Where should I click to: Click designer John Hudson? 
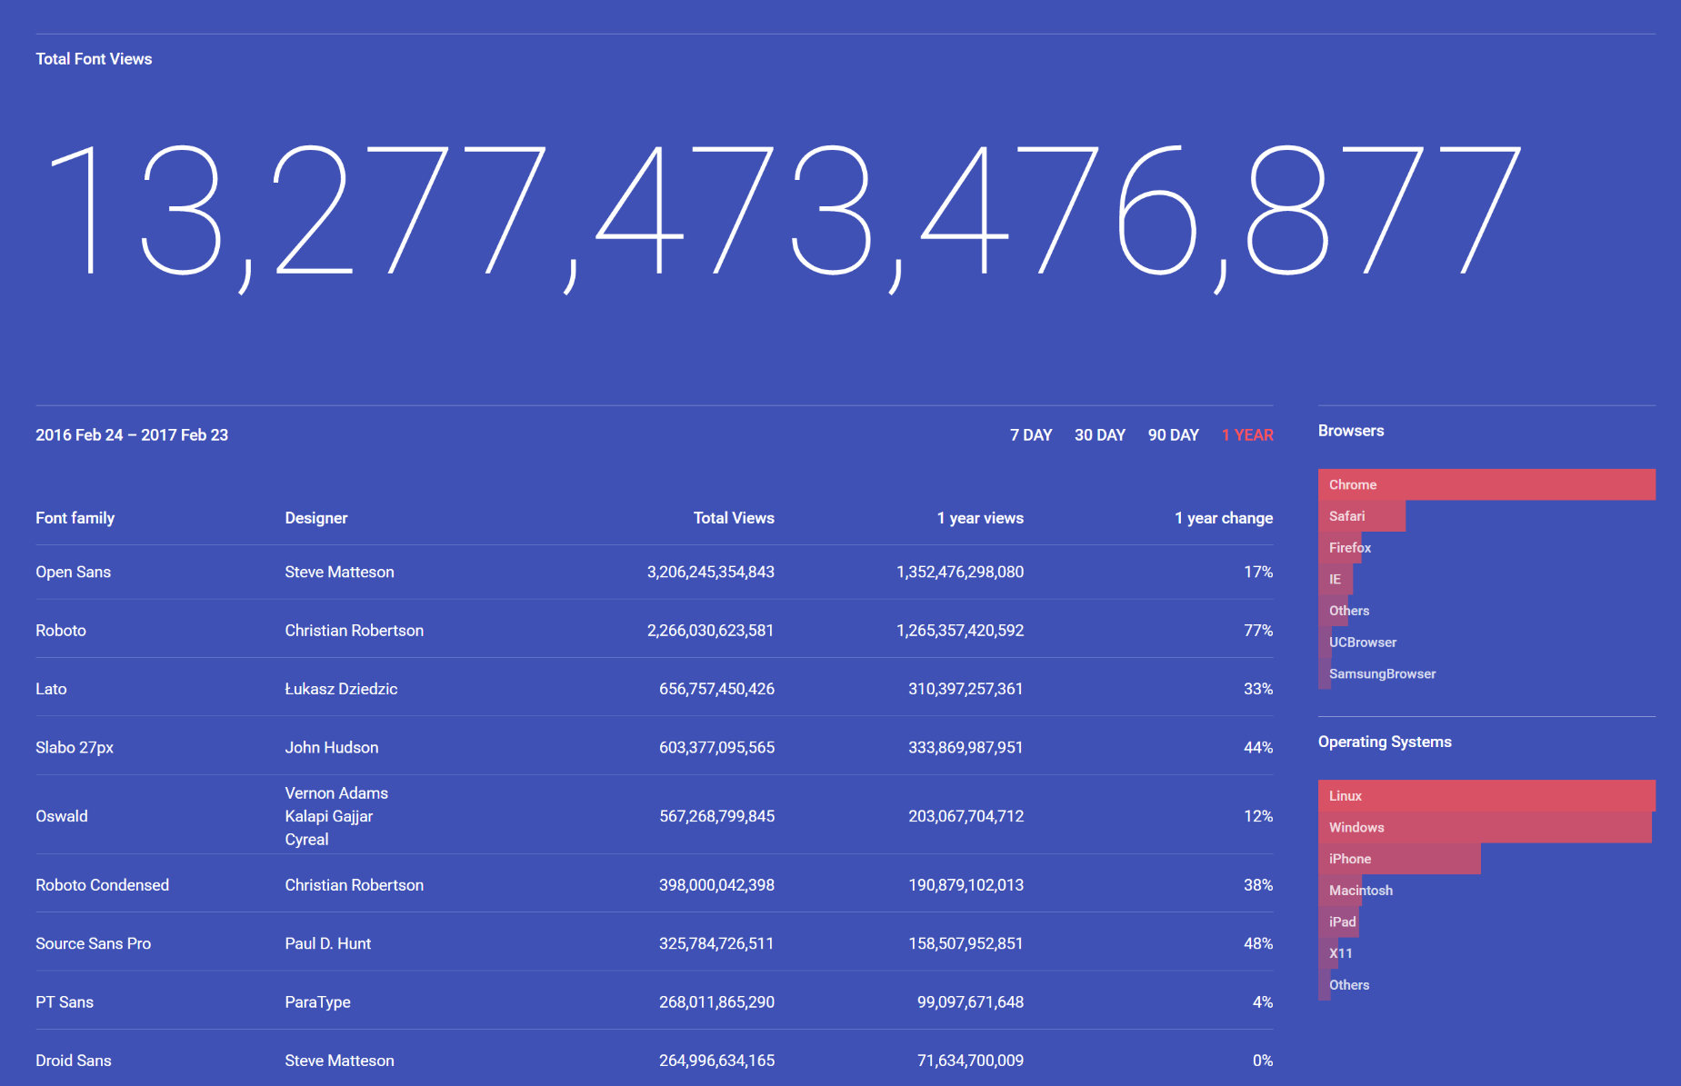point(332,748)
